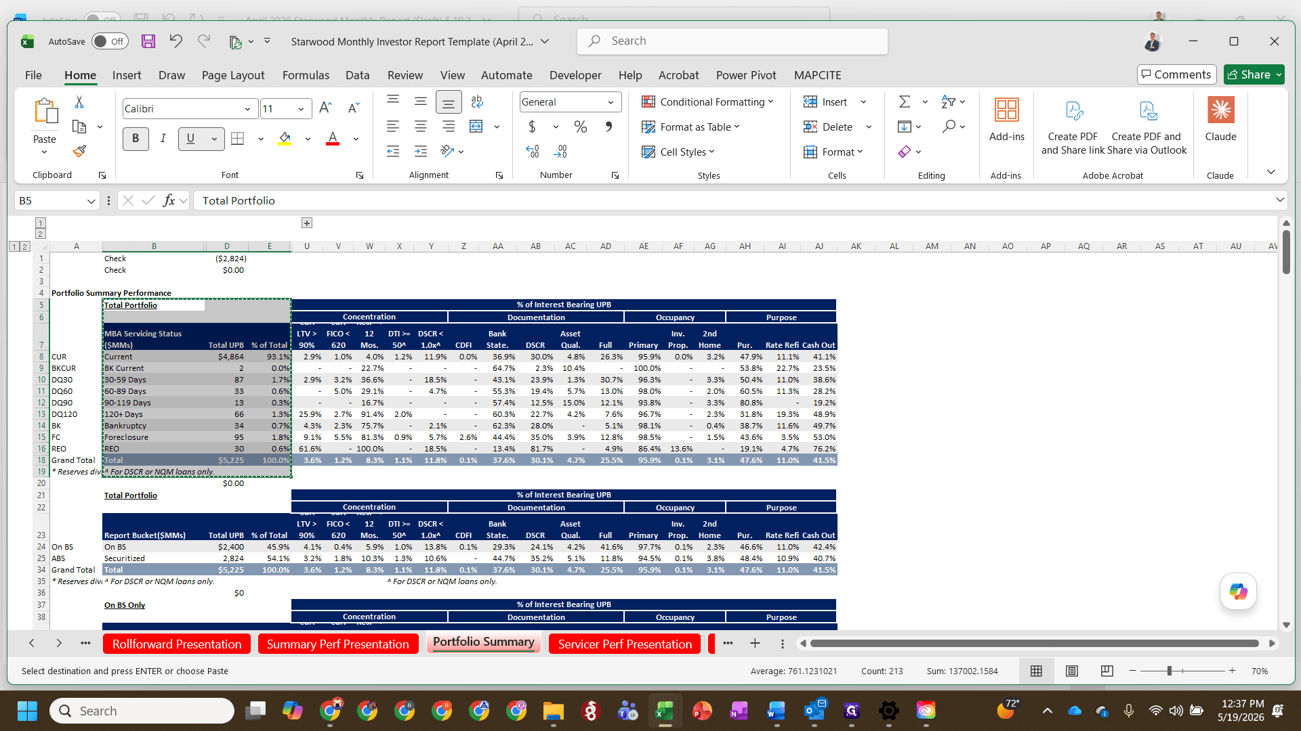Image resolution: width=1301 pixels, height=731 pixels.
Task: Click the Undo arrow icon
Action: click(x=175, y=41)
